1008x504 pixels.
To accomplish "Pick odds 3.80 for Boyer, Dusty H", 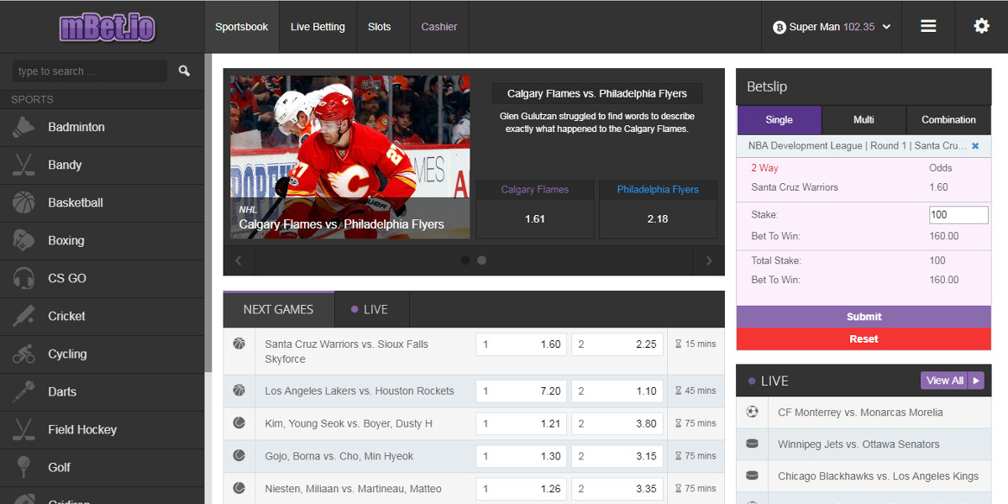I will pyautogui.click(x=617, y=423).
